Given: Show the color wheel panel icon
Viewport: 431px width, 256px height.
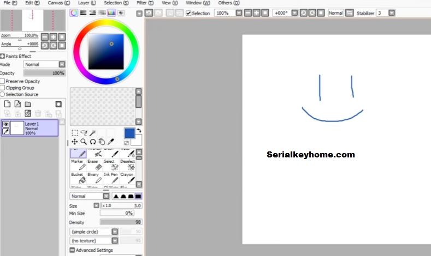Looking at the screenshot, I should [74, 13].
